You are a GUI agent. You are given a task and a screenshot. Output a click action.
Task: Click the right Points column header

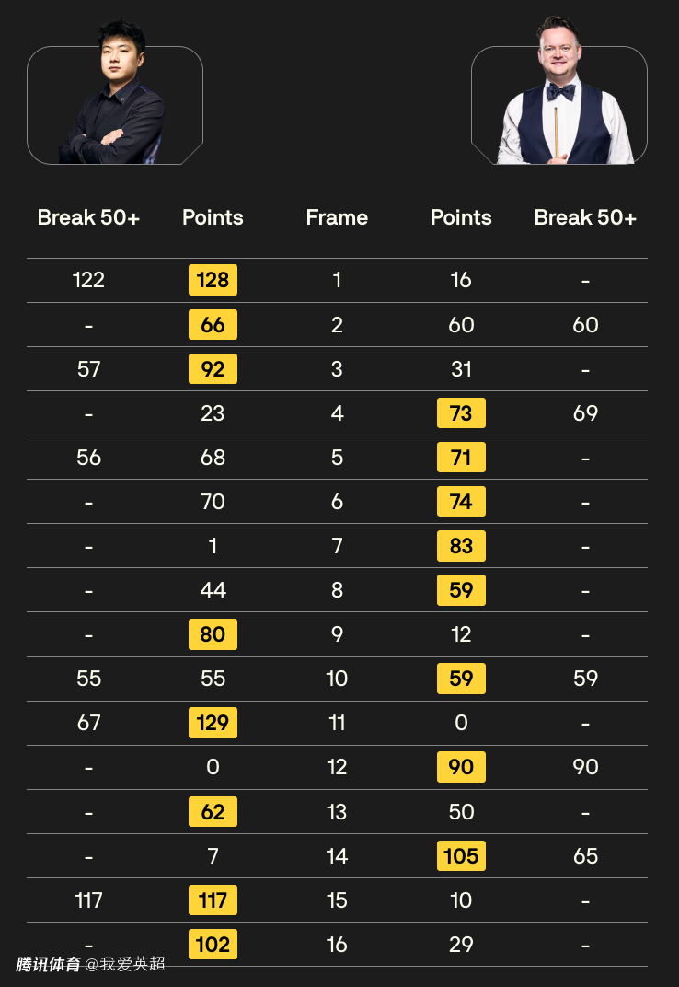point(461,217)
